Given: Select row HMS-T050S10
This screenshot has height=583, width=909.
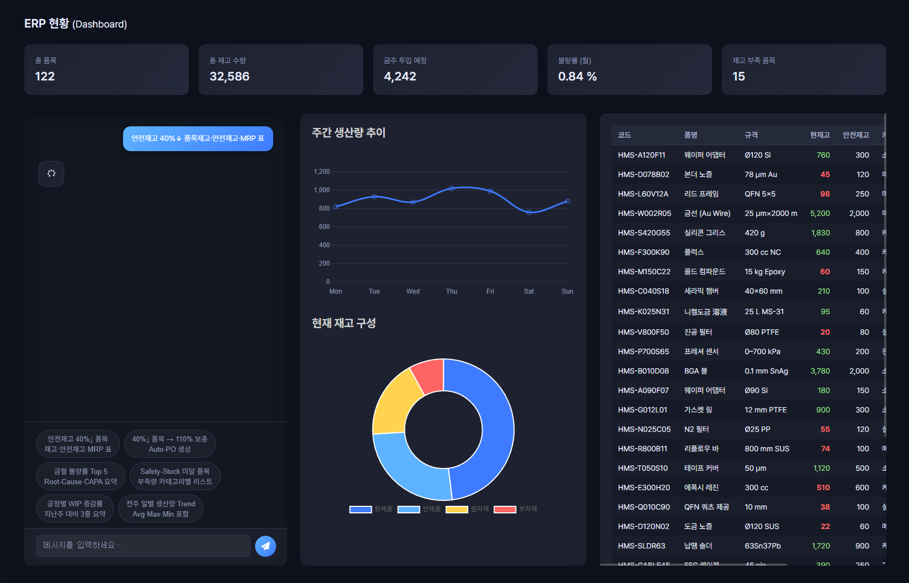Looking at the screenshot, I should (748, 468).
